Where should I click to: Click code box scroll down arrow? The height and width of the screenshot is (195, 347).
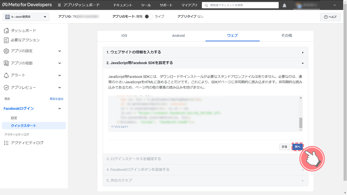[301, 130]
